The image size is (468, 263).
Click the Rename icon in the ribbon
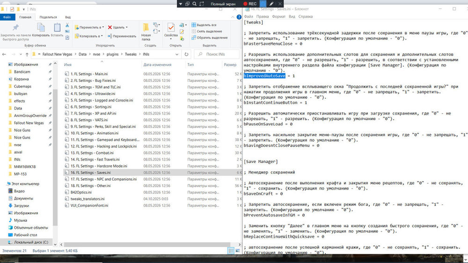click(x=110, y=36)
